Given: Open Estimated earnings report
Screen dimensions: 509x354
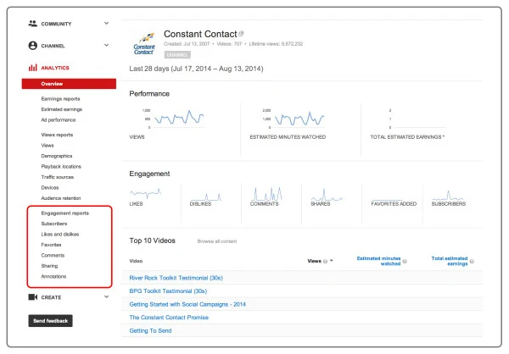Looking at the screenshot, I should click(x=62, y=109).
